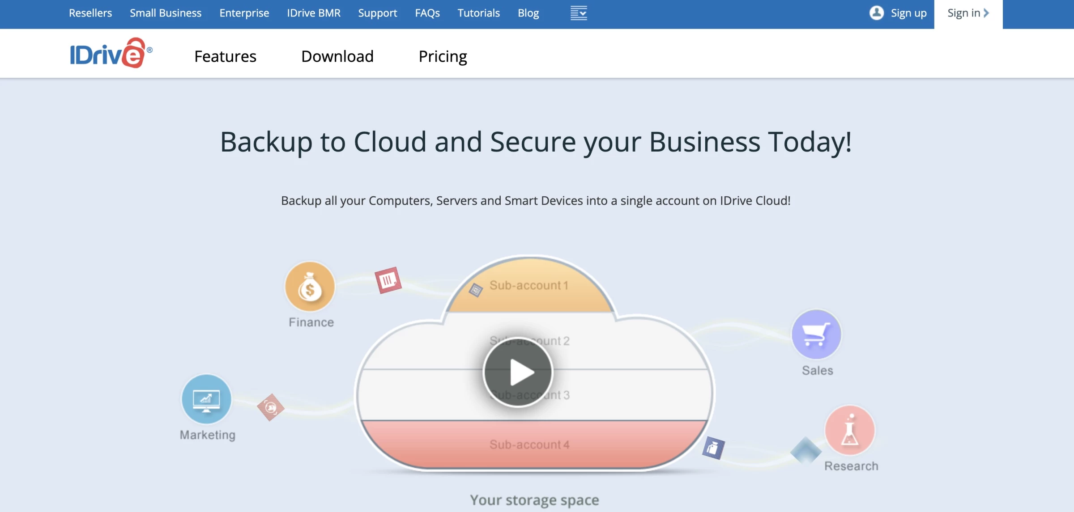Click the chevron arrow next to Sign in
Viewport: 1074px width, 512px height.
click(x=986, y=13)
